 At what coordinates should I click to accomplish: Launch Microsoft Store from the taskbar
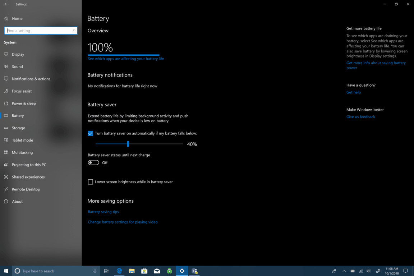(144, 271)
